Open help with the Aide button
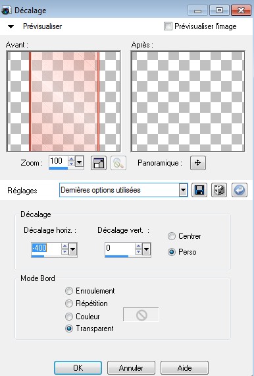The image size is (254, 376). tap(184, 367)
